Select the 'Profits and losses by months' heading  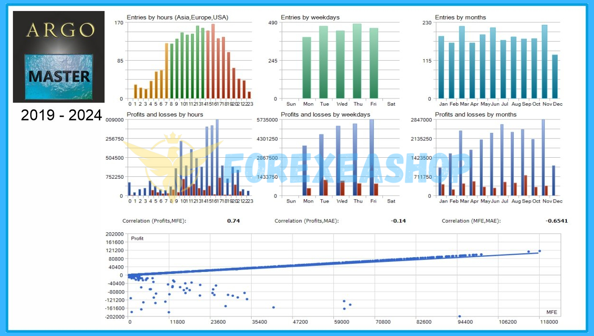[x=476, y=115]
